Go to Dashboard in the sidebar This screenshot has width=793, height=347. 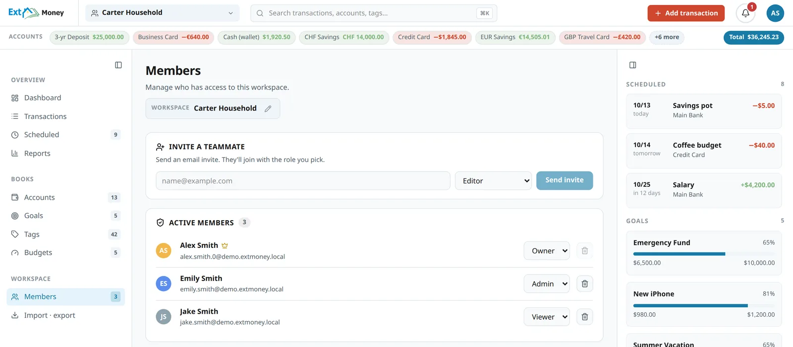pyautogui.click(x=65, y=98)
